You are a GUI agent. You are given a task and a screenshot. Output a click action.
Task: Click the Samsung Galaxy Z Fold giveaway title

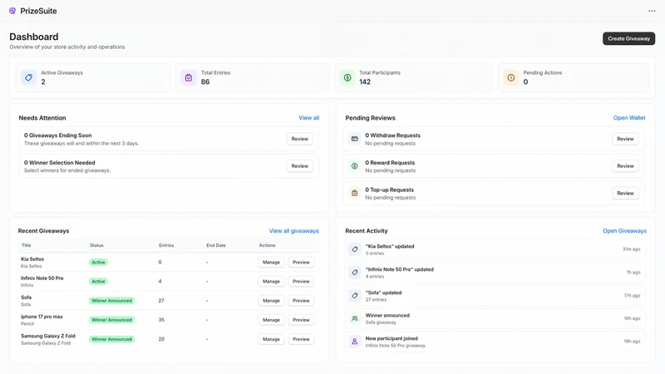click(48, 336)
